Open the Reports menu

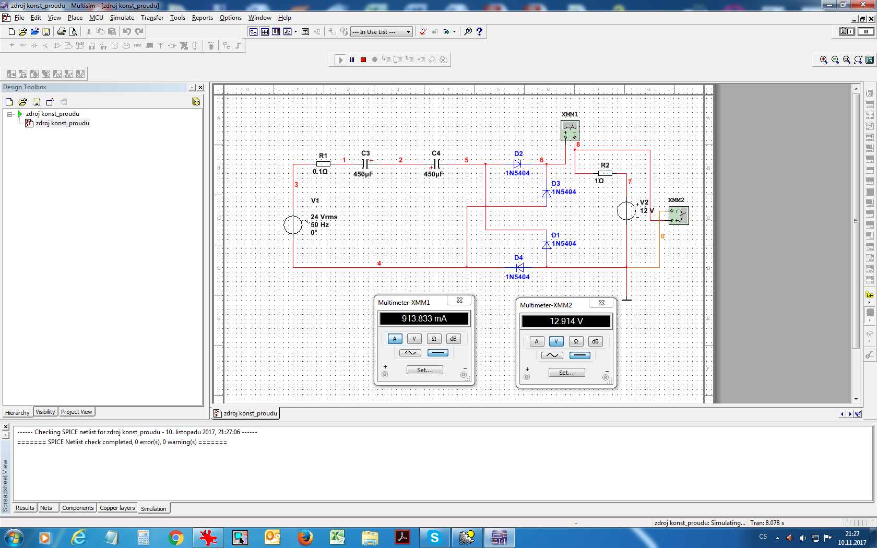(203, 18)
